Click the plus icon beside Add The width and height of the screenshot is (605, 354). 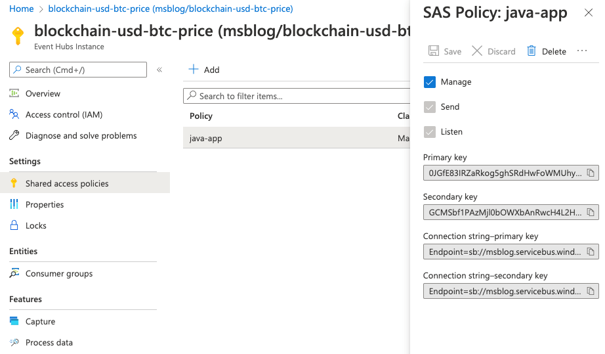point(194,70)
